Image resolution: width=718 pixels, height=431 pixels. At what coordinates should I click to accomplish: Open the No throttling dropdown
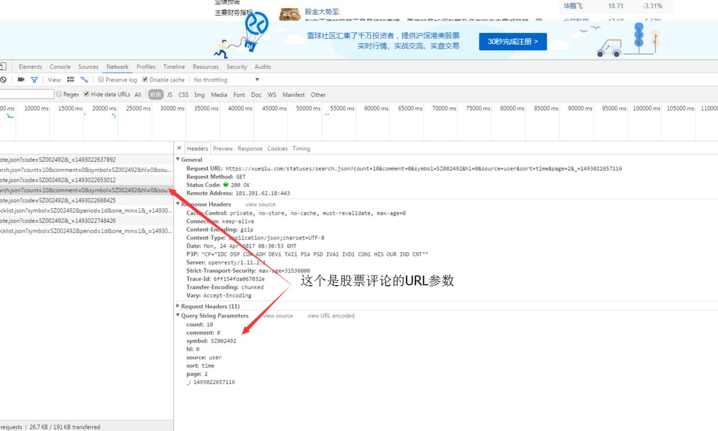pos(226,80)
